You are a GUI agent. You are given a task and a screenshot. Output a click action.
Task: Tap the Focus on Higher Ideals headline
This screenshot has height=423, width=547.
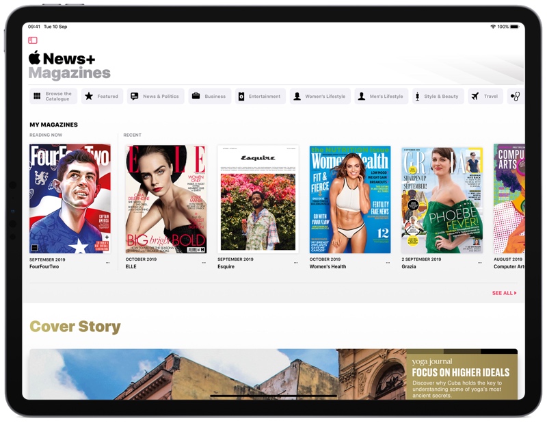pyautogui.click(x=461, y=372)
